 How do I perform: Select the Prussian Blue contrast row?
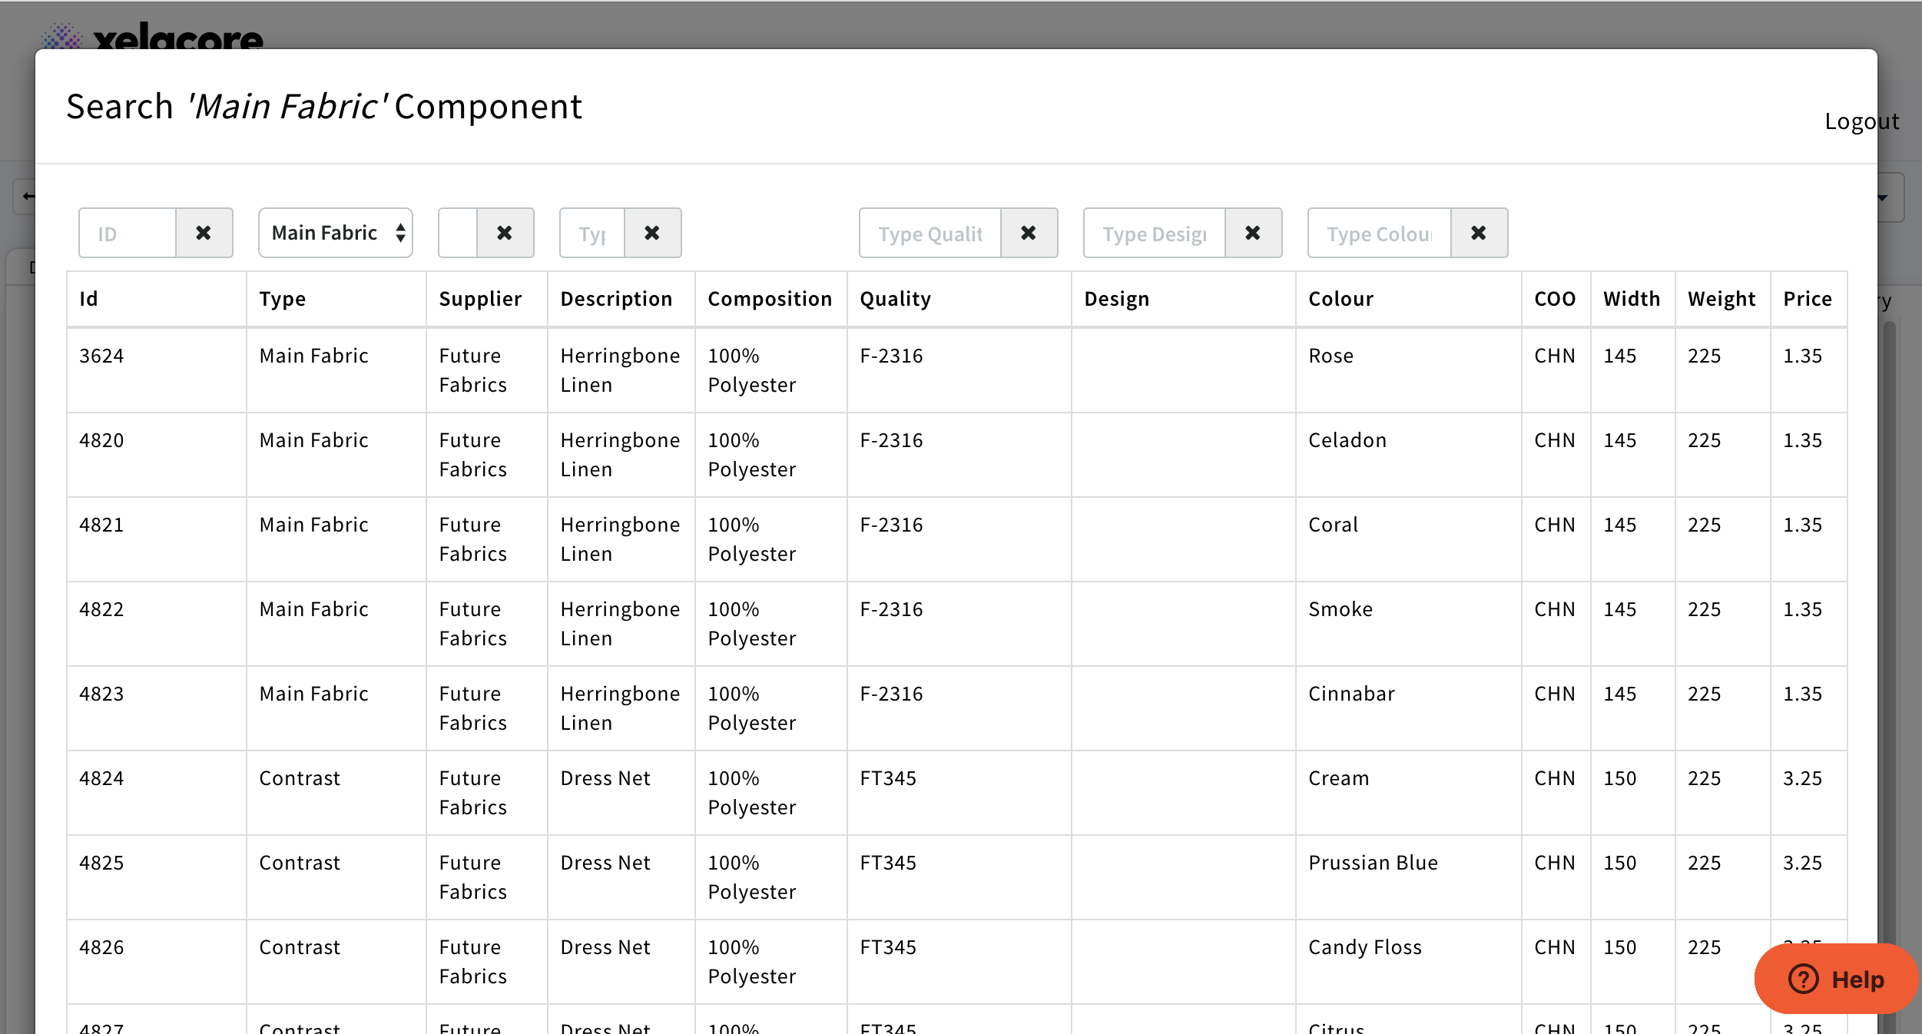pyautogui.click(x=1373, y=863)
